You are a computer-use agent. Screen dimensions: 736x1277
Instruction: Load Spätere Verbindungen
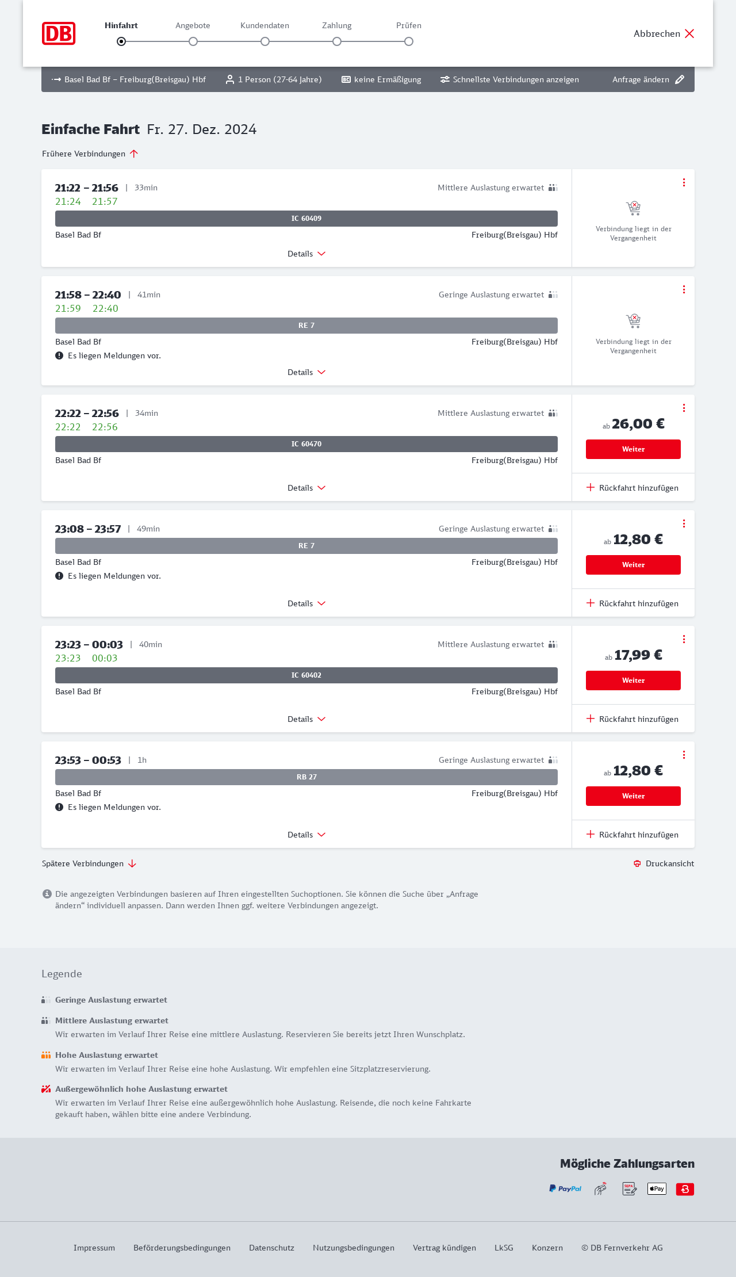click(x=89, y=863)
